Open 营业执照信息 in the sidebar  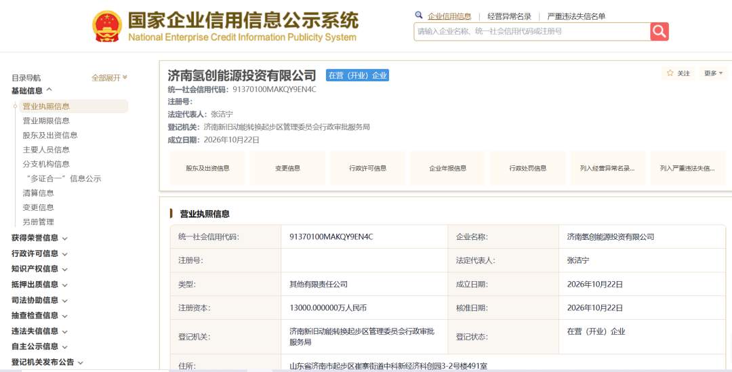[x=46, y=106]
